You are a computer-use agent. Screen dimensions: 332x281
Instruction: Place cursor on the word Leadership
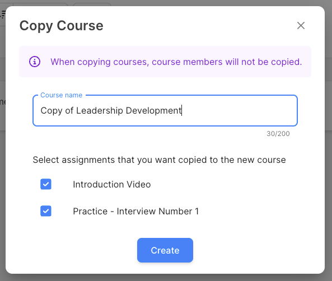100,110
